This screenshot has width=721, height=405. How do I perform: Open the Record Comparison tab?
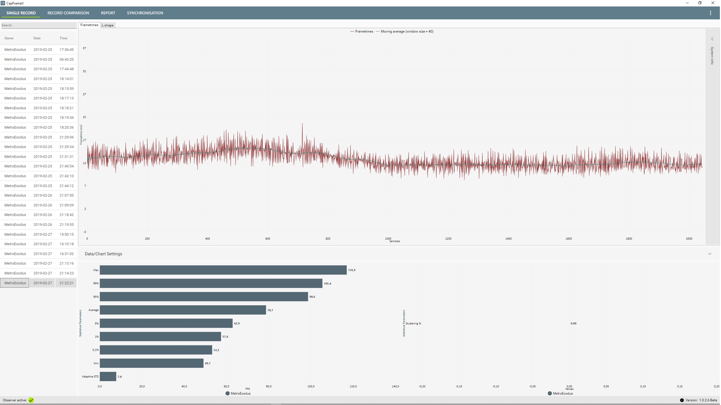[x=68, y=13]
